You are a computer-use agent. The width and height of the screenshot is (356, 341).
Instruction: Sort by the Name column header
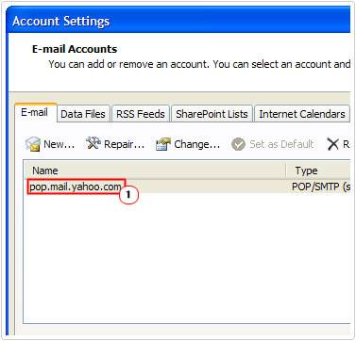point(155,170)
